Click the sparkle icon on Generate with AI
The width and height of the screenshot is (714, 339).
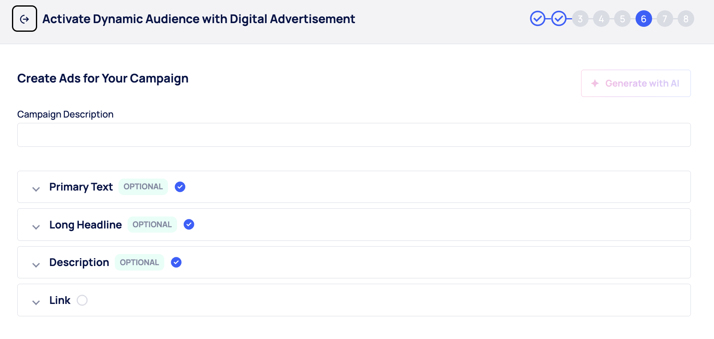tap(595, 83)
